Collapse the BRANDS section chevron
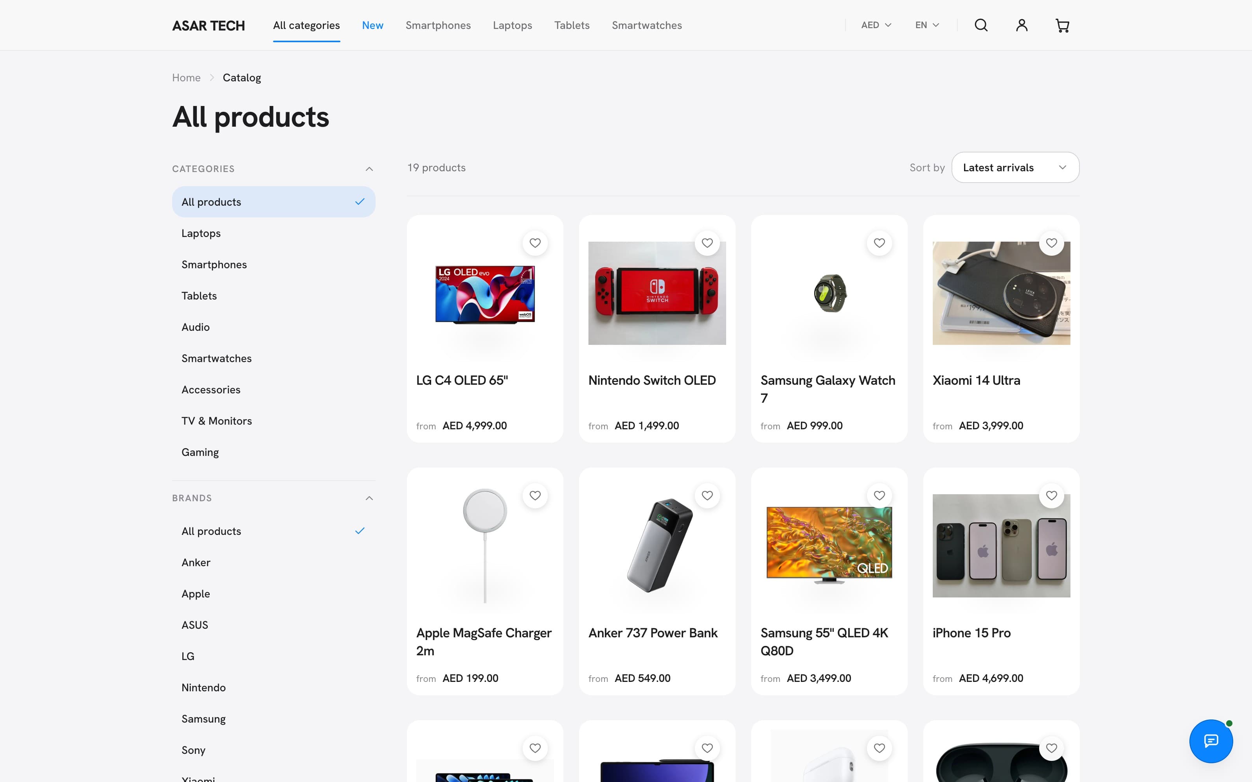This screenshot has height=782, width=1252. [x=369, y=498]
